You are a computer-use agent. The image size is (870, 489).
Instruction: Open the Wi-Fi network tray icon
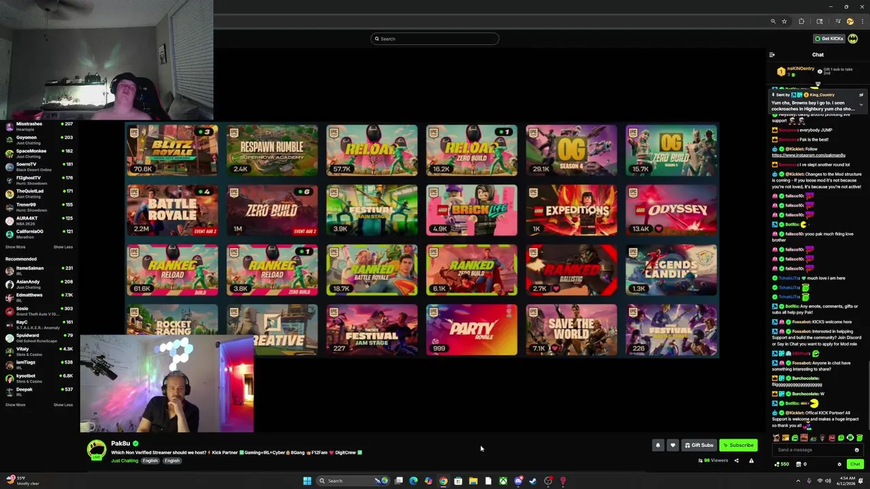click(819, 481)
